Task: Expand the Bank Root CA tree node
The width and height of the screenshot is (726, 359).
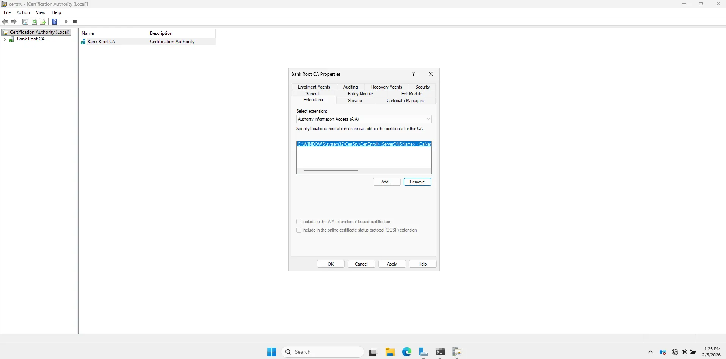Action: click(x=5, y=39)
